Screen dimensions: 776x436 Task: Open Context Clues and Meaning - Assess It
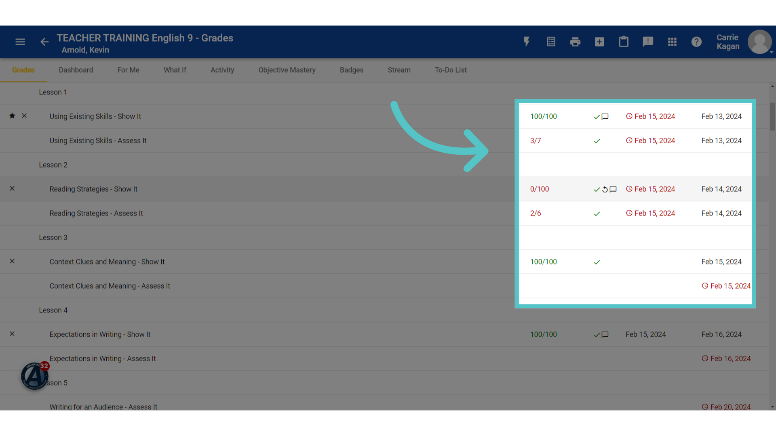point(110,286)
